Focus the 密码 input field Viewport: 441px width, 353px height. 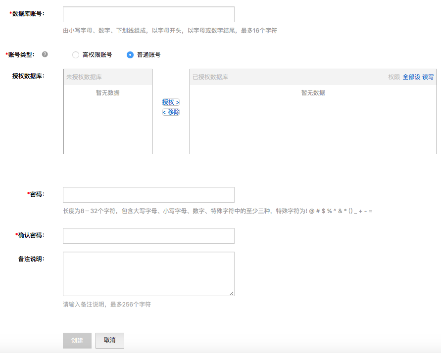point(148,195)
